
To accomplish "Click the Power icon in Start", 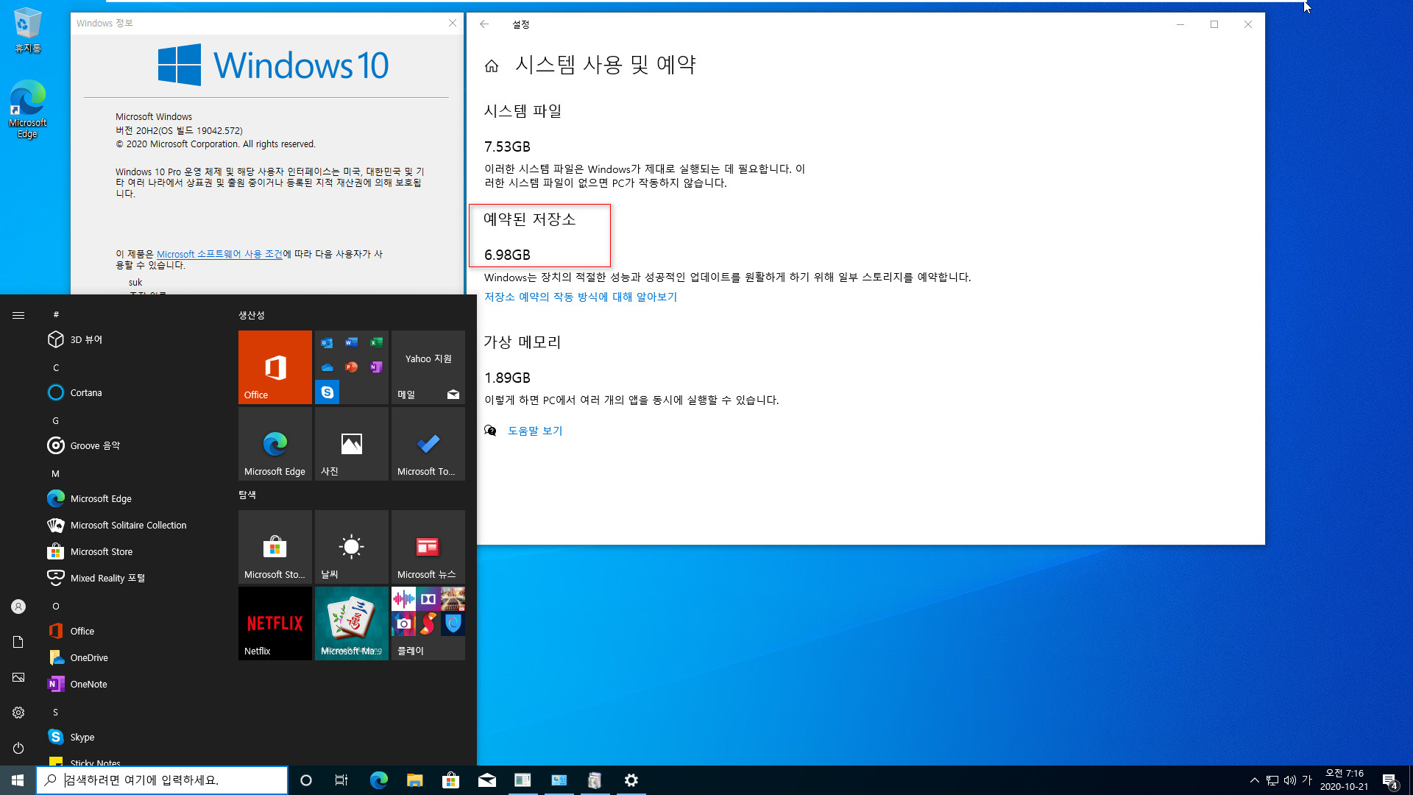I will click(x=18, y=748).
